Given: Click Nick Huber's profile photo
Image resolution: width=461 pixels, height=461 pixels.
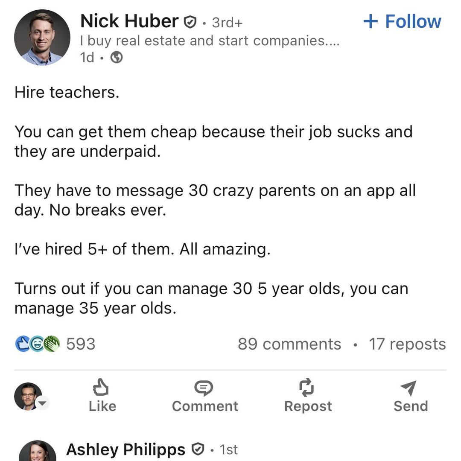Looking at the screenshot, I should click(x=42, y=38).
